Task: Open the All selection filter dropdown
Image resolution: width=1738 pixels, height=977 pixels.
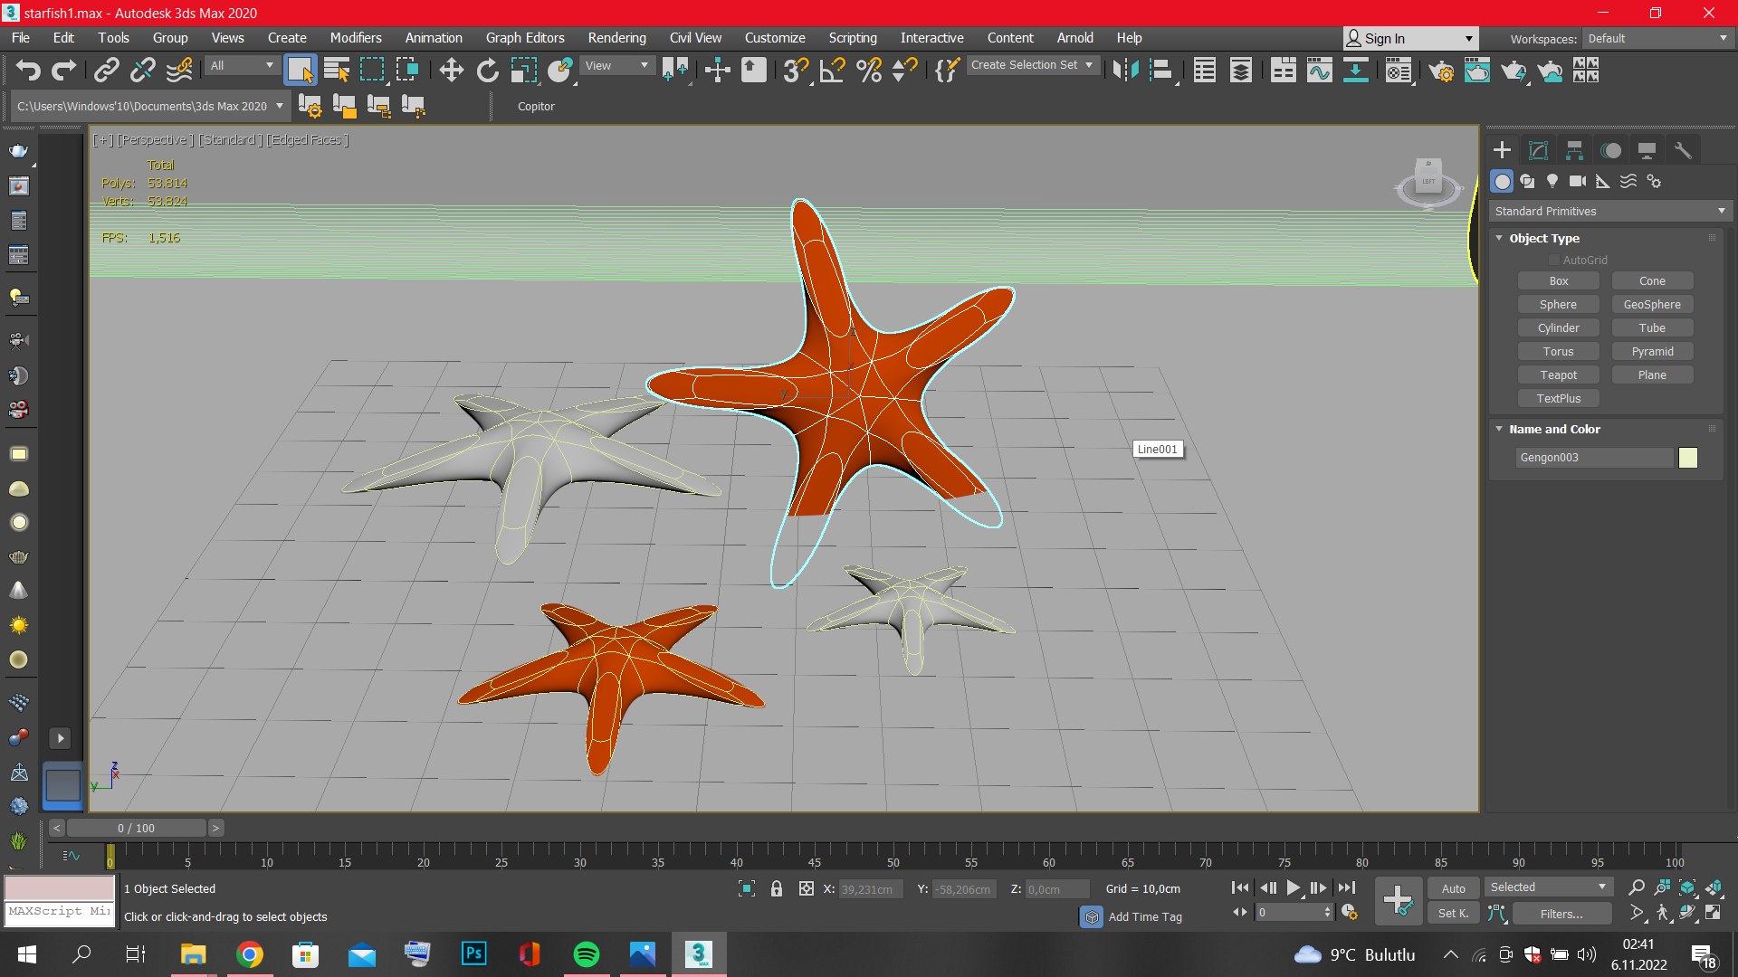Action: 242,65
